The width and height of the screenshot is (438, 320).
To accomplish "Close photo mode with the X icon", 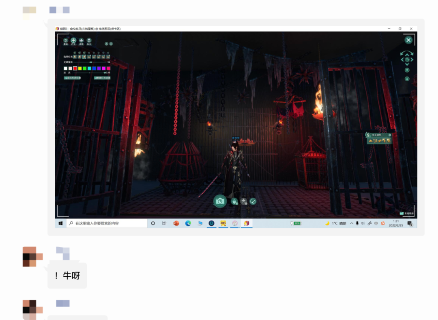I will pos(408,40).
